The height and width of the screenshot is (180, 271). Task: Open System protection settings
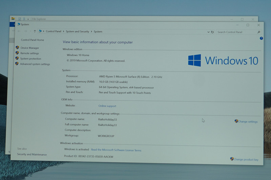click(x=30, y=59)
